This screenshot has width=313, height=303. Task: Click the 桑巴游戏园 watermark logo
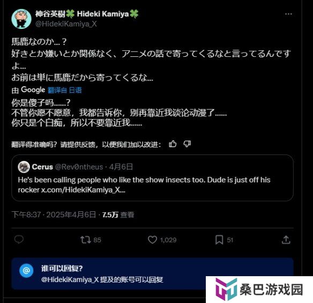click(x=259, y=290)
